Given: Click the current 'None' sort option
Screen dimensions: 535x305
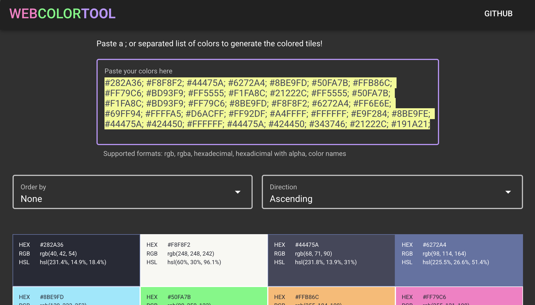Looking at the screenshot, I should click(31, 199).
